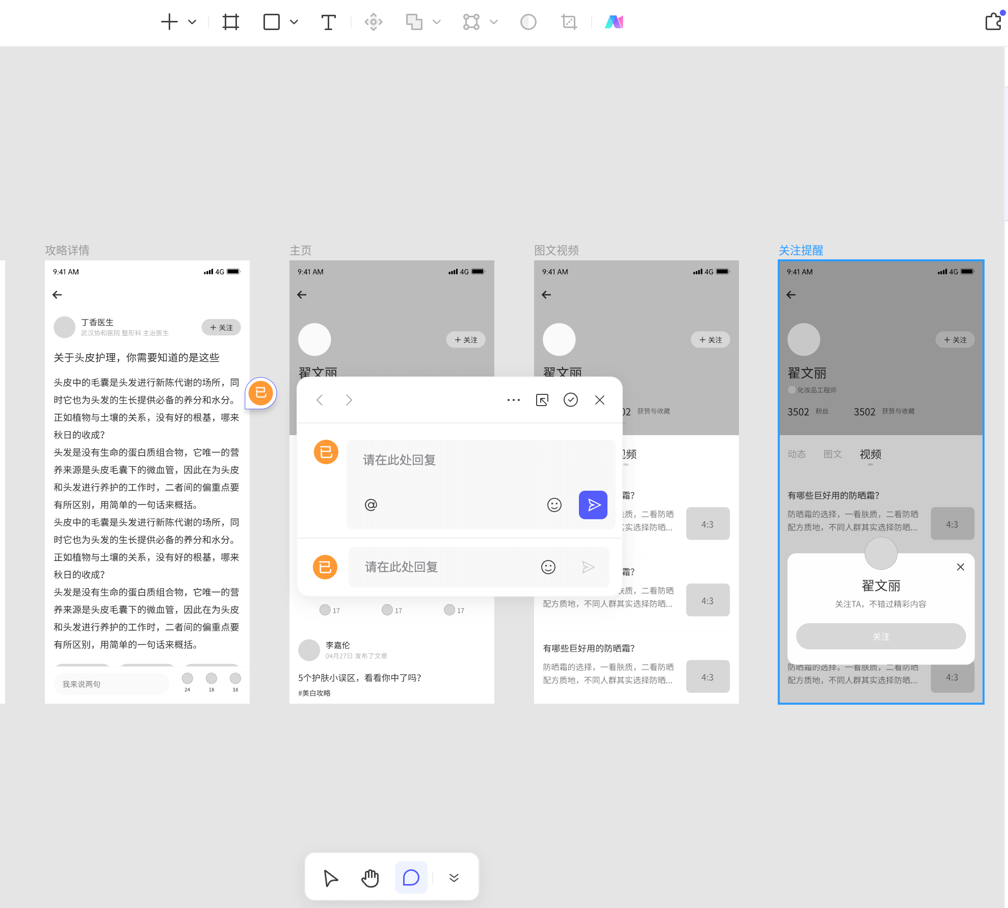Viewport: 1008px width, 908px height.
Task: Click the orange comment pin on canvas
Action: coord(261,393)
